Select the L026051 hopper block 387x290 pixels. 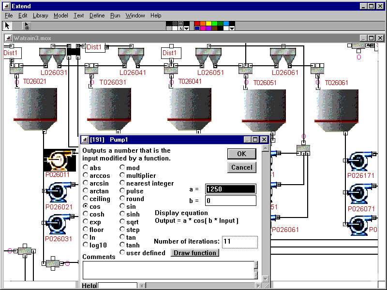click(208, 57)
